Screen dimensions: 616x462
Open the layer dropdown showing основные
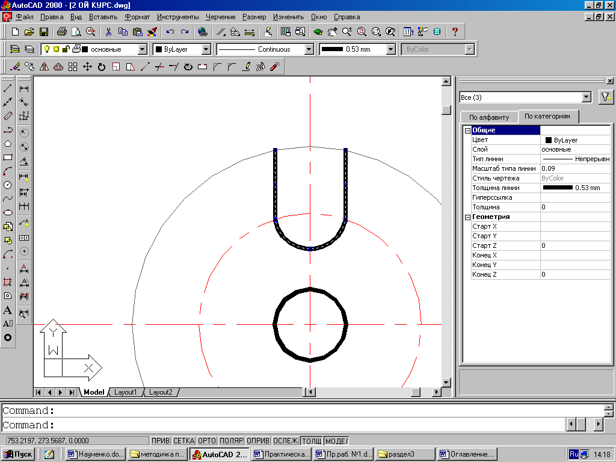[x=143, y=49]
